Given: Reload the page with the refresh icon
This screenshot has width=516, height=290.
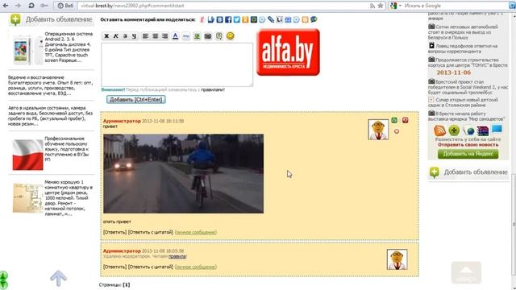Looking at the screenshot, I should click(31, 6).
